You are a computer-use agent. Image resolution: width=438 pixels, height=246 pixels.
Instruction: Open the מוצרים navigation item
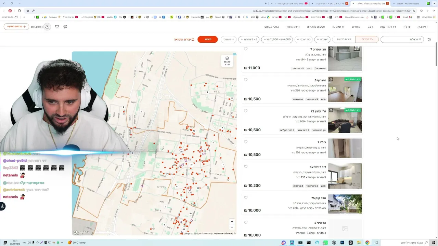[356, 27]
